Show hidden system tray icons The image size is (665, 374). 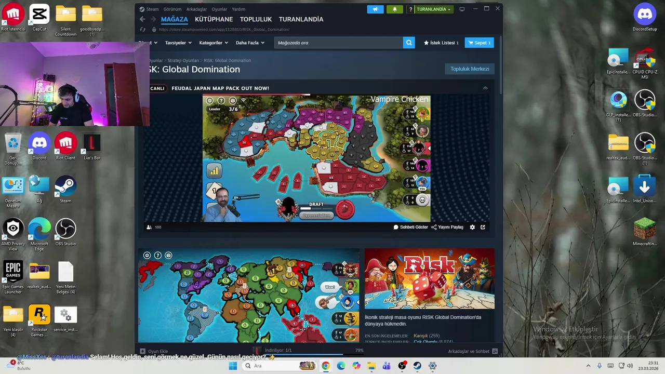tap(588, 366)
